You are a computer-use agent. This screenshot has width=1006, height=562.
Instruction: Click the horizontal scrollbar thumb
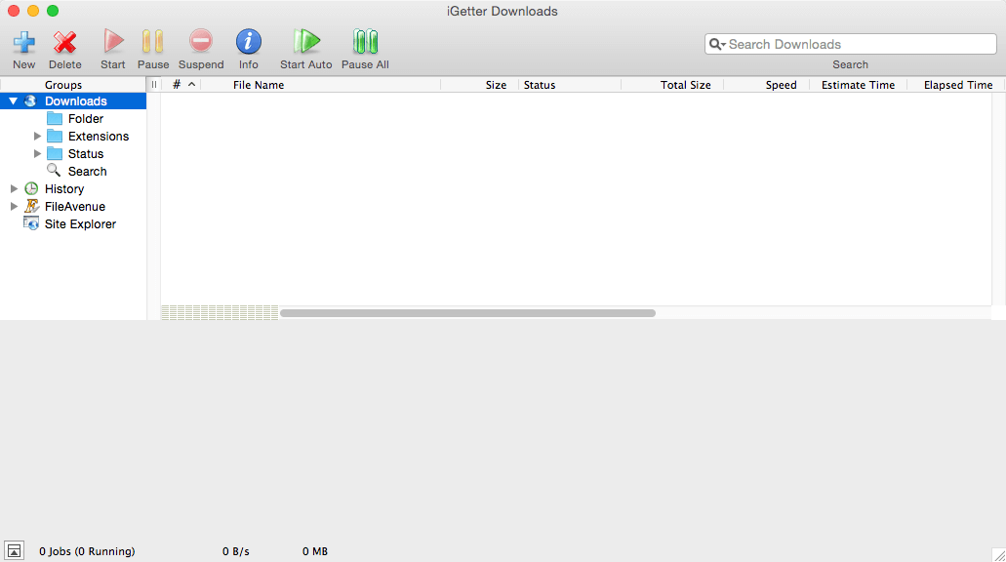point(467,313)
